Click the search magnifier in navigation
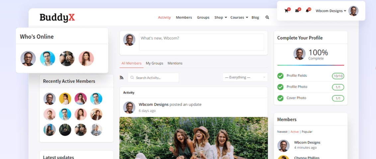This screenshot has width=376, height=159. tap(267, 18)
